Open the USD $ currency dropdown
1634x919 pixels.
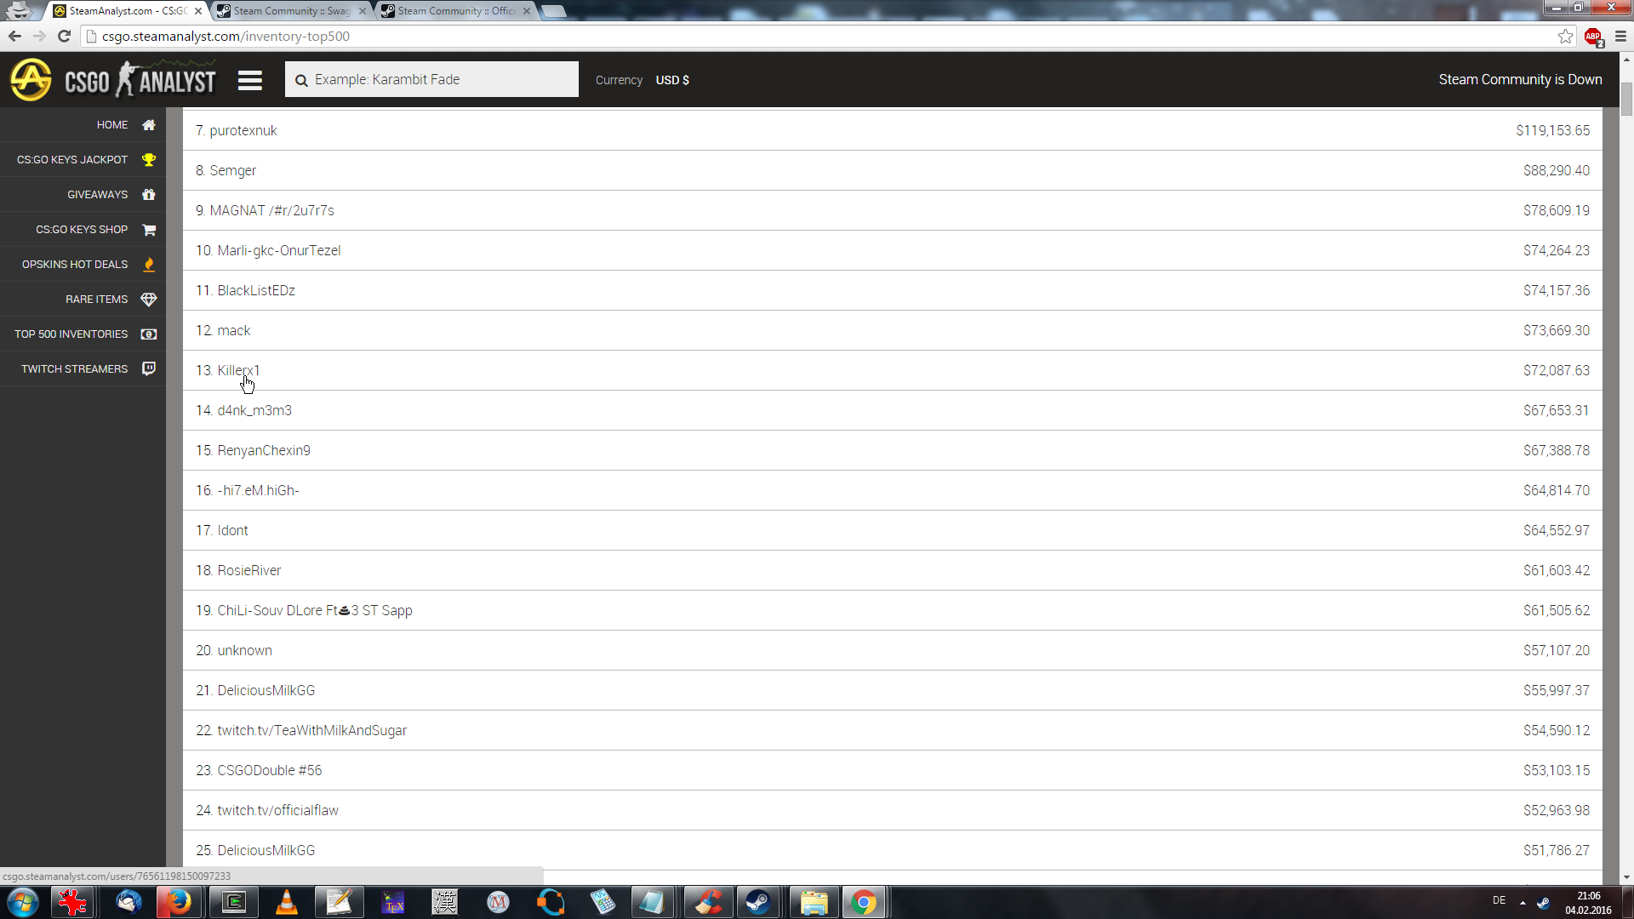(672, 80)
